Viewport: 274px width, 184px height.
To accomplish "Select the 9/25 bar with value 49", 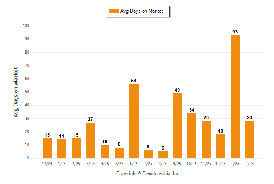I will [177, 125].
